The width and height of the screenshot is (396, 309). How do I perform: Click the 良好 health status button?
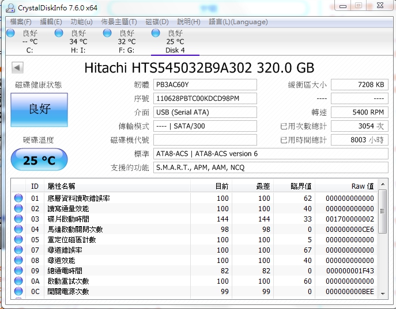click(39, 110)
